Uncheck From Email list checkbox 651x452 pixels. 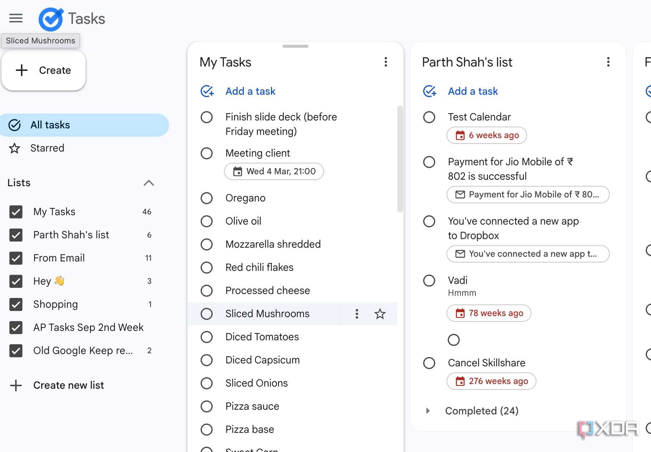[x=16, y=258]
